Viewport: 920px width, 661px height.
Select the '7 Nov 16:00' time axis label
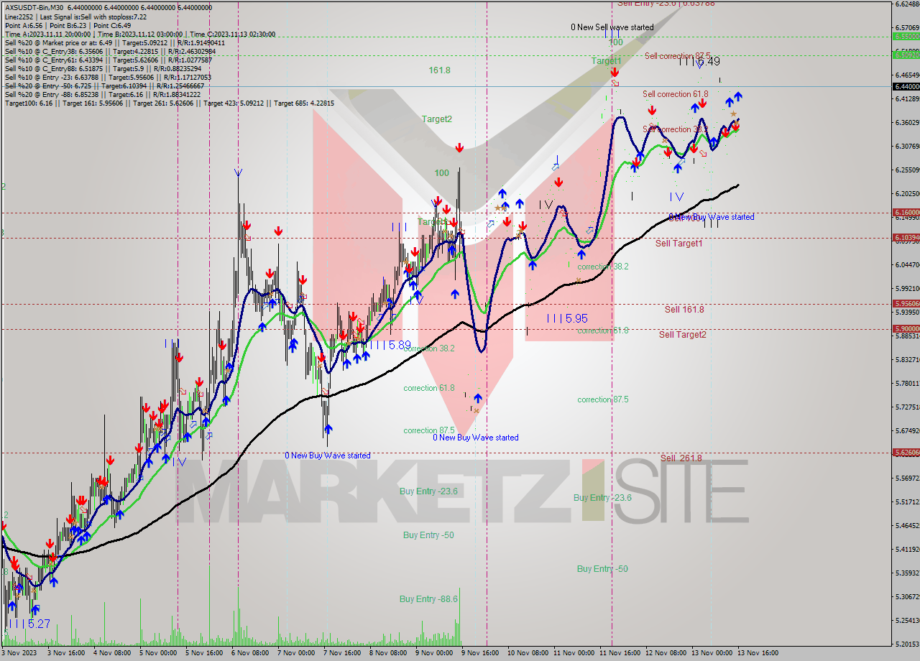click(342, 653)
